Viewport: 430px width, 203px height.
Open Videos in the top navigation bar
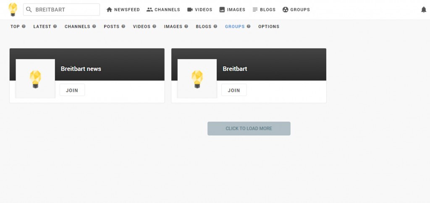point(199,10)
